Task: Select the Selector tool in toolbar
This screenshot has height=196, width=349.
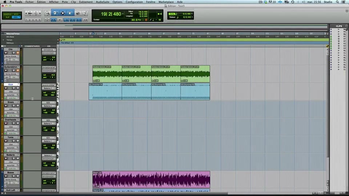Action: pos(63,13)
